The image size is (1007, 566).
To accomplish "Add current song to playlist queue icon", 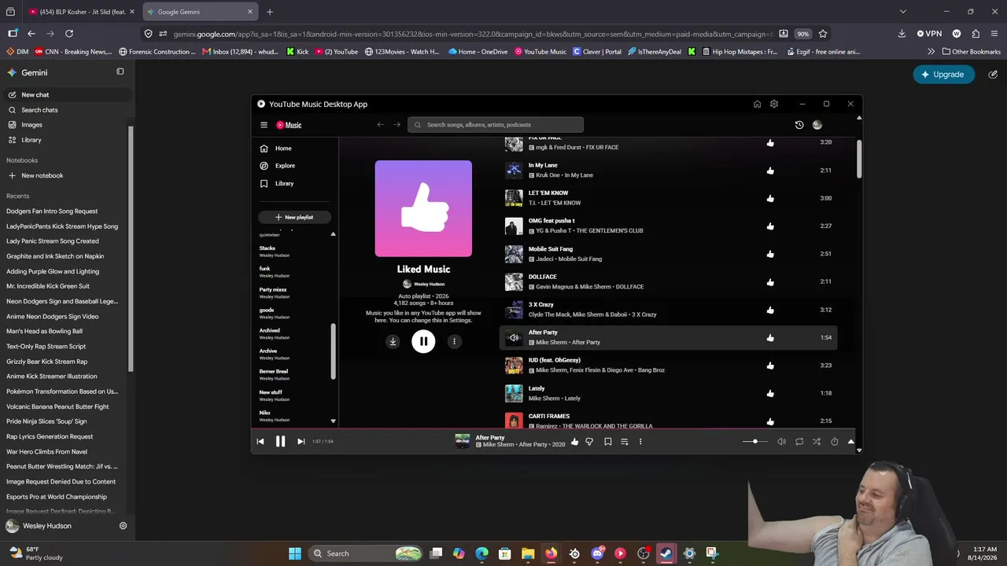I will [625, 442].
